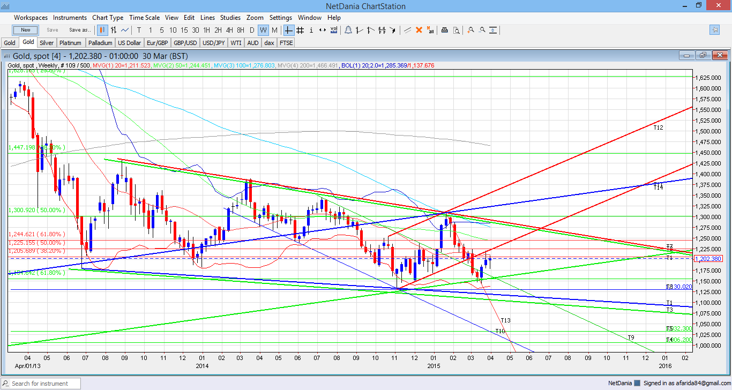Click the 1,202.380 current price label
The image size is (732, 390).
point(708,259)
